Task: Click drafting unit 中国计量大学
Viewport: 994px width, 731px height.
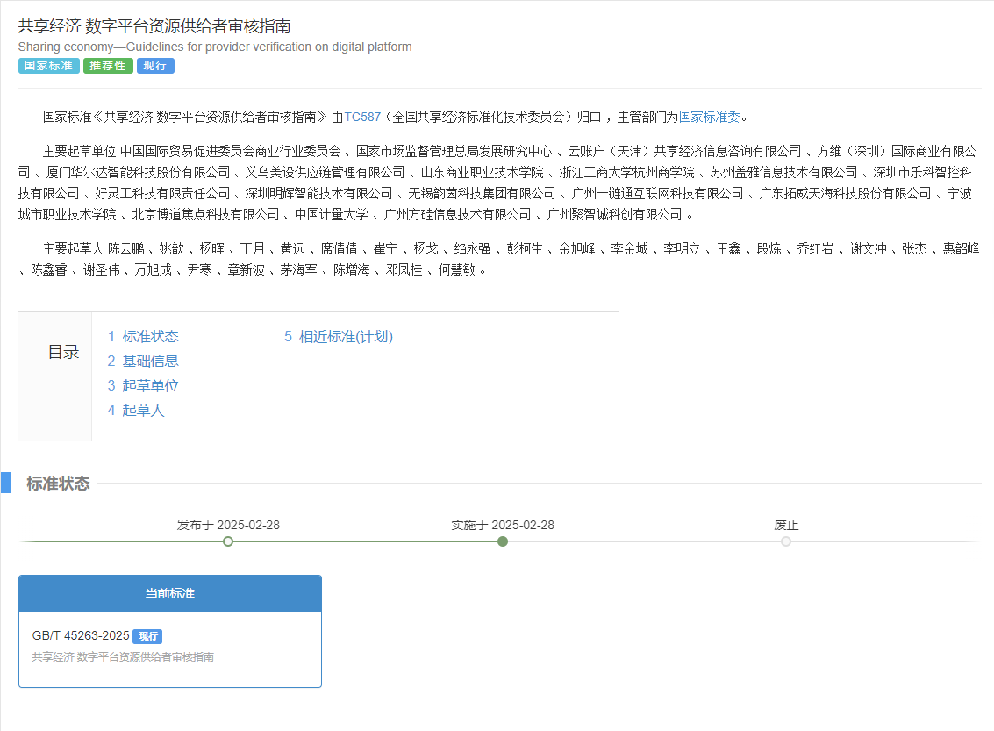Action: [x=332, y=215]
